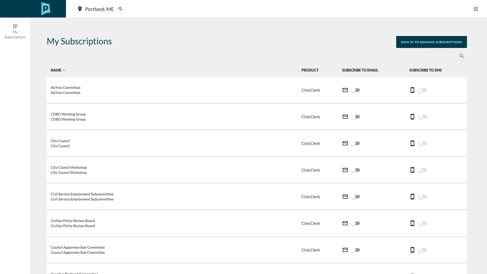487x274 pixels.
Task: Toggle email subscription for Ad Hoc Committee
Action: pyautogui.click(x=355, y=90)
